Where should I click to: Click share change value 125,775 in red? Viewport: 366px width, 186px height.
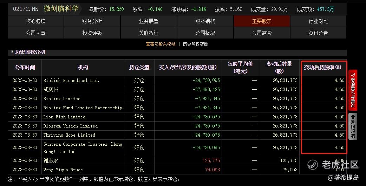click(x=211, y=160)
